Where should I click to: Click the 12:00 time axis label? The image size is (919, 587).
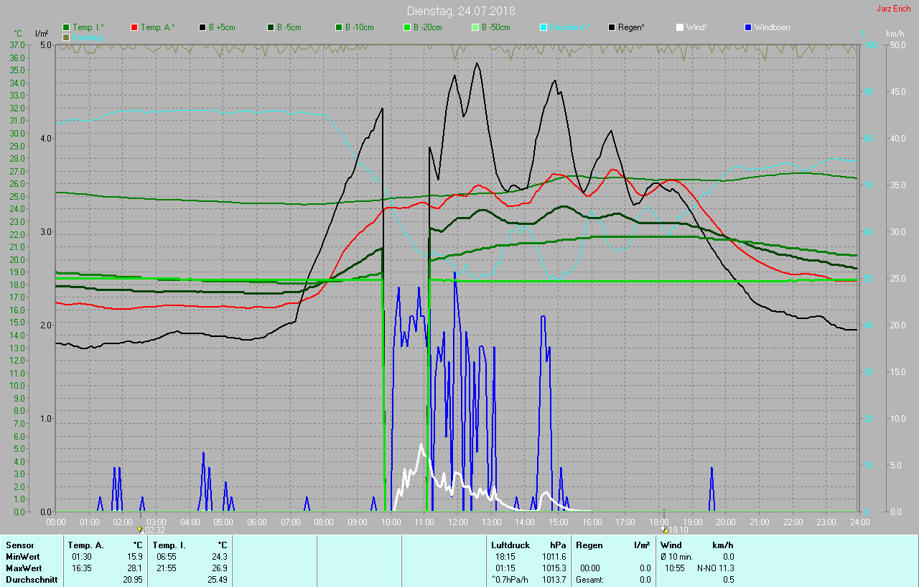458,522
